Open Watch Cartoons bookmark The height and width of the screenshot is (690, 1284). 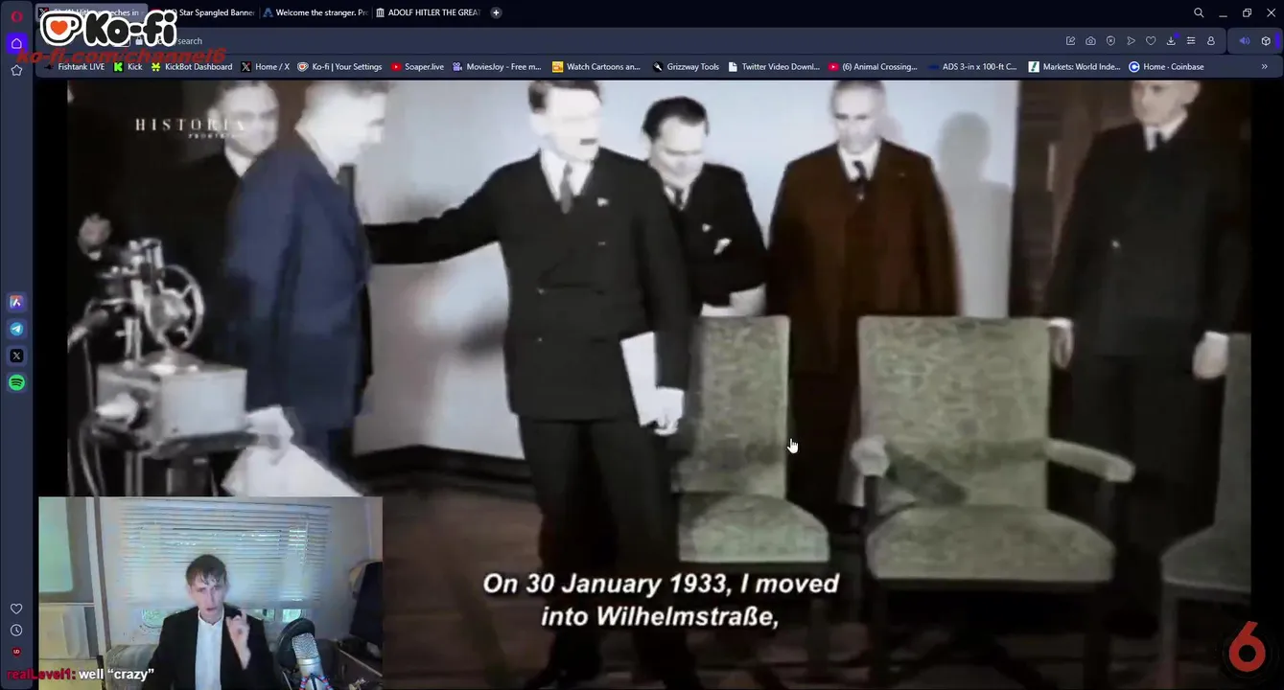click(596, 67)
